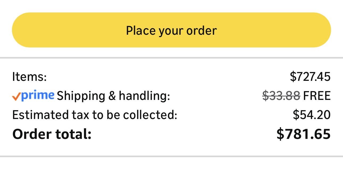Click the $727.45 items amount

tap(310, 77)
